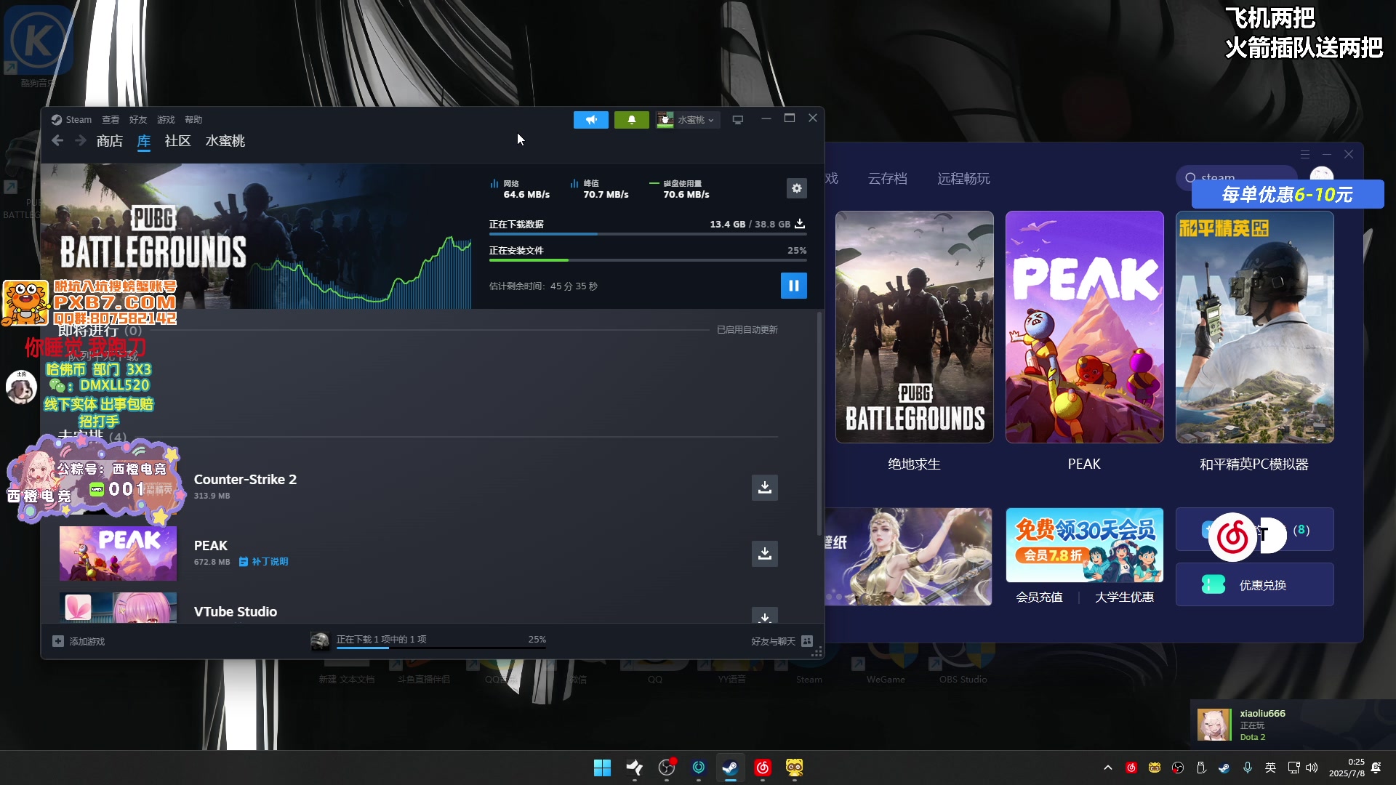Open download settings gear
Viewport: 1396px width, 785px height.
[x=797, y=188]
